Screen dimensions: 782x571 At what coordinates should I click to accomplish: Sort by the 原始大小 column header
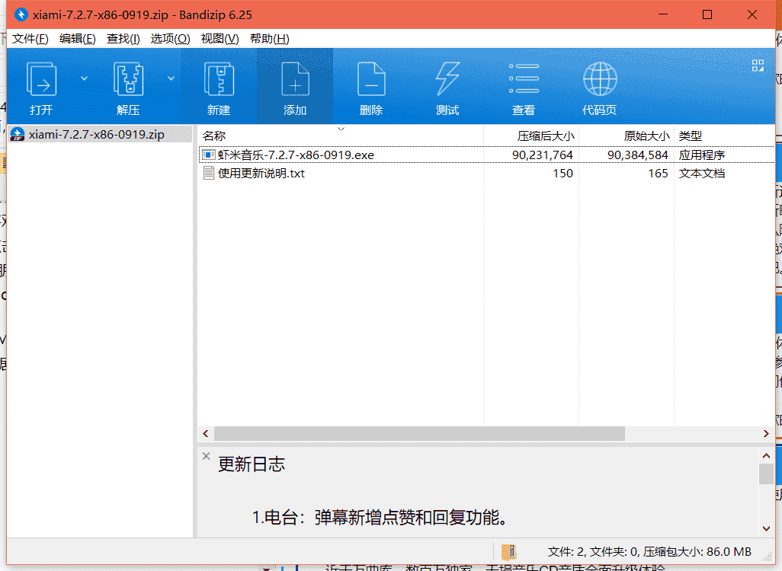(627, 136)
